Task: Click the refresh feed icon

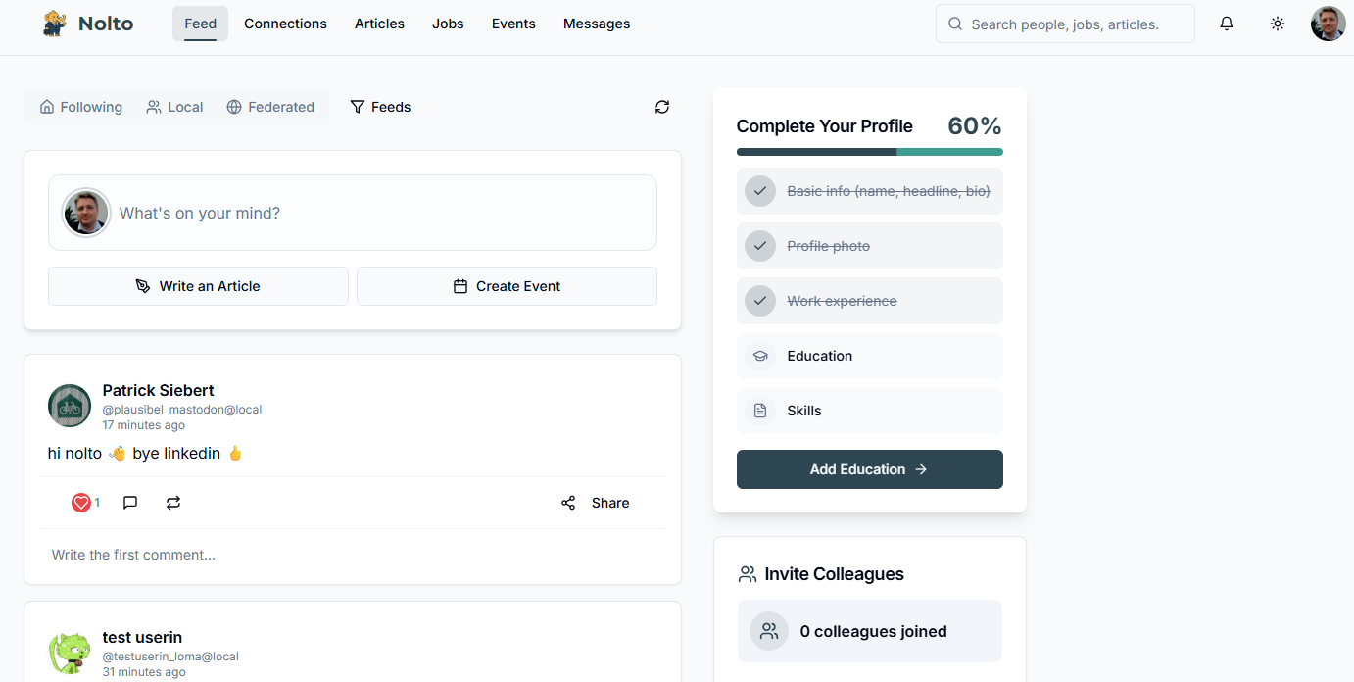Action: pos(662,107)
